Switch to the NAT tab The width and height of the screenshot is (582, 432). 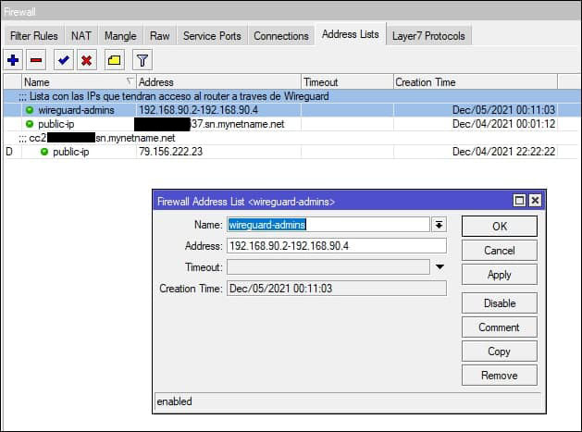pos(81,36)
